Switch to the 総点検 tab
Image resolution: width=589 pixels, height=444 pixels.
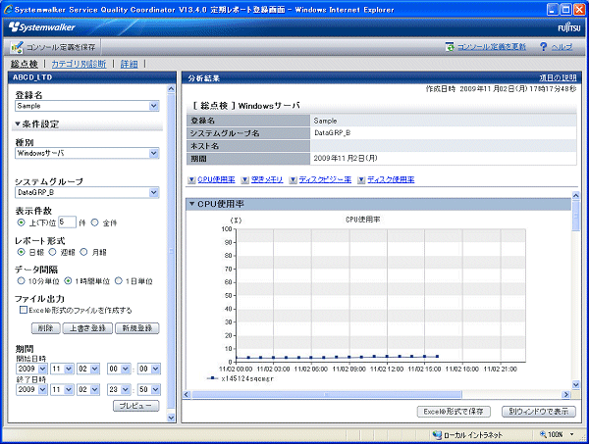click(24, 64)
